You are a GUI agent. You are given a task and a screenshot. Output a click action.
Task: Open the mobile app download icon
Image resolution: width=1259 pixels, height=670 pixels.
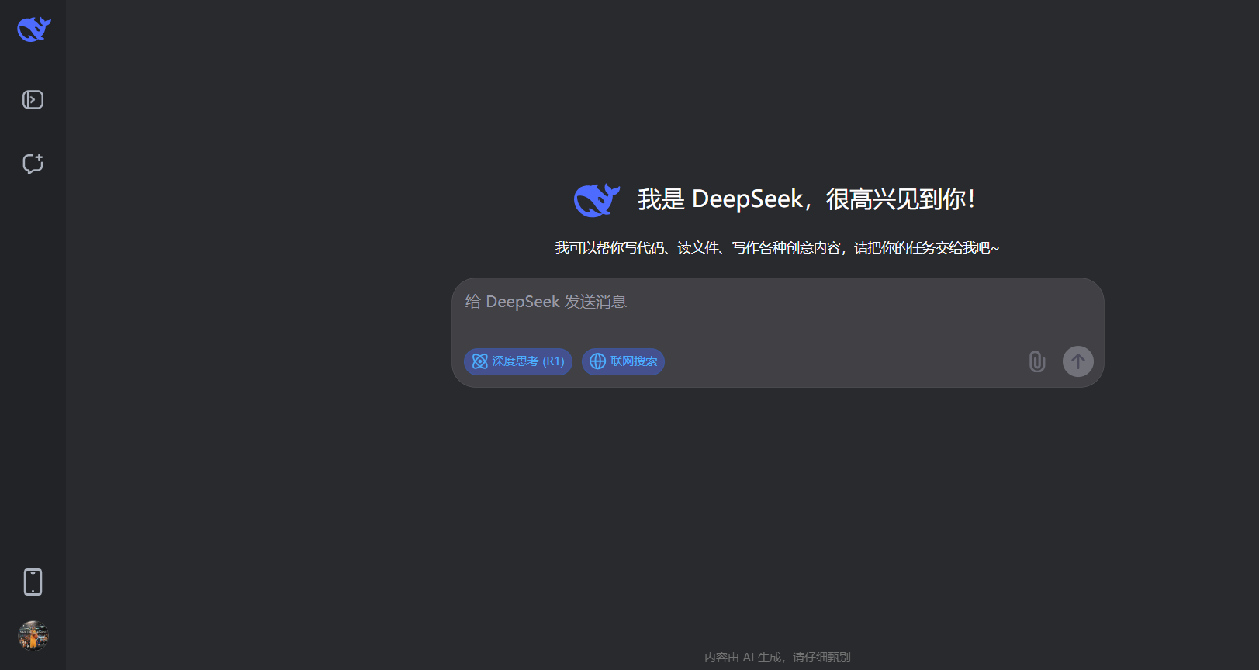(33, 582)
